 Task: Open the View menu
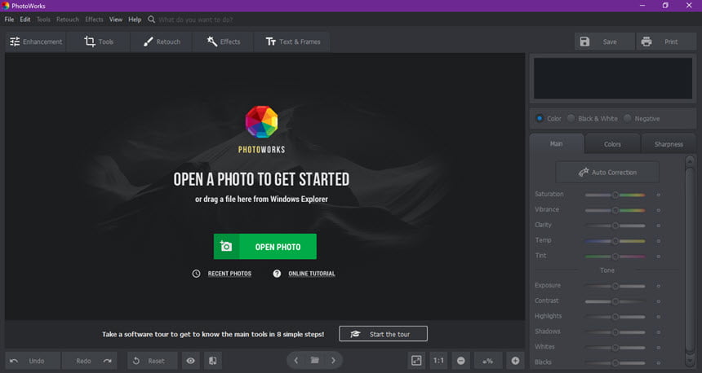(x=116, y=20)
